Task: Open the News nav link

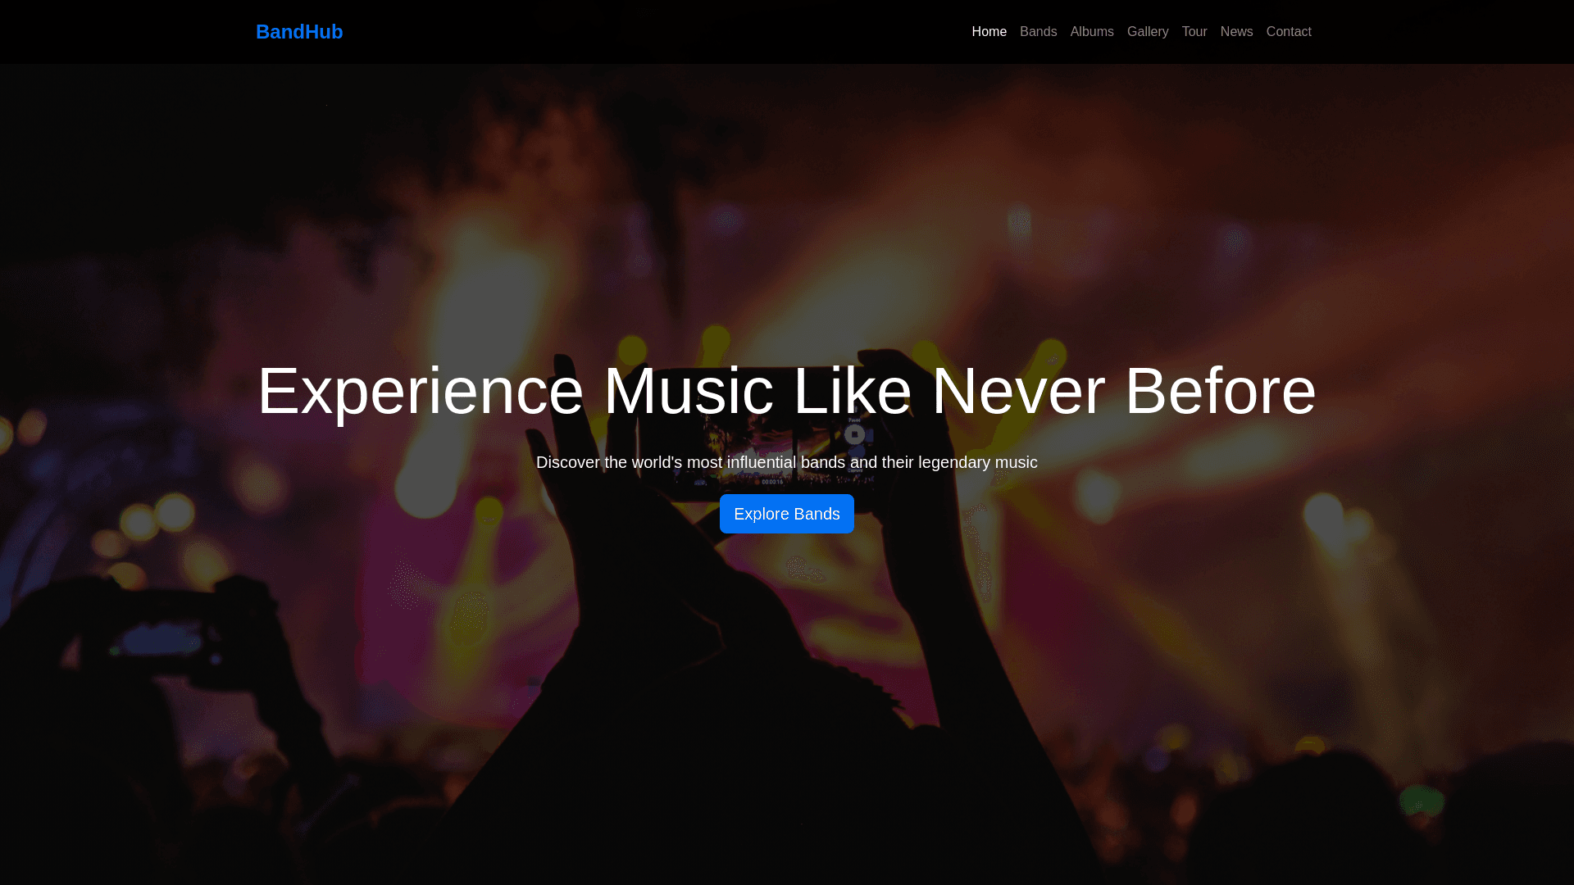Action: pos(1236,32)
